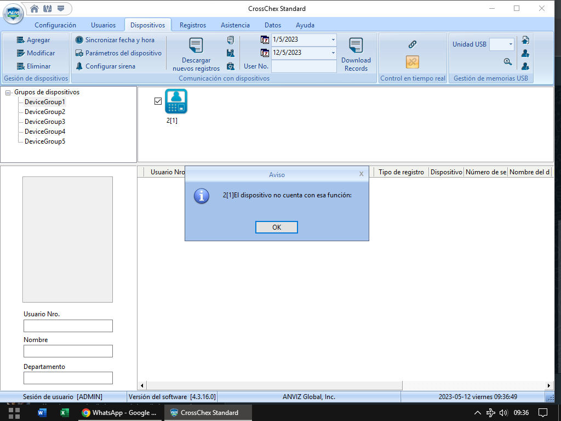This screenshot has height=421, width=561.
Task: Open Word from the taskbar
Action: (x=42, y=413)
